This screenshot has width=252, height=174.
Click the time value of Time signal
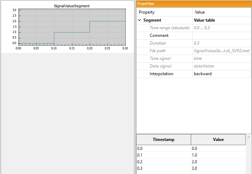(198, 58)
